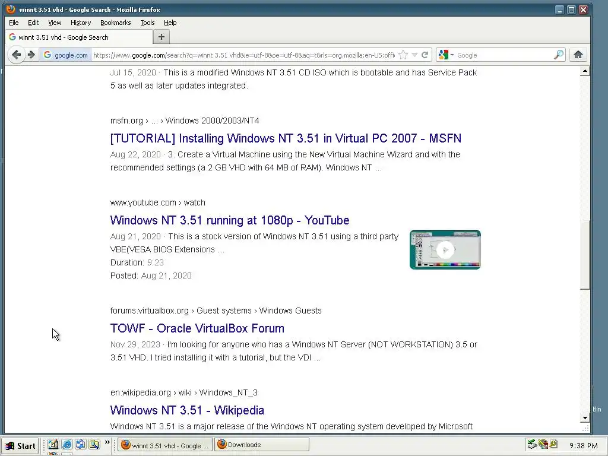The image size is (608, 456).
Task: Open the Windows NT 3.51 Wikipedia link
Action: 187,410
